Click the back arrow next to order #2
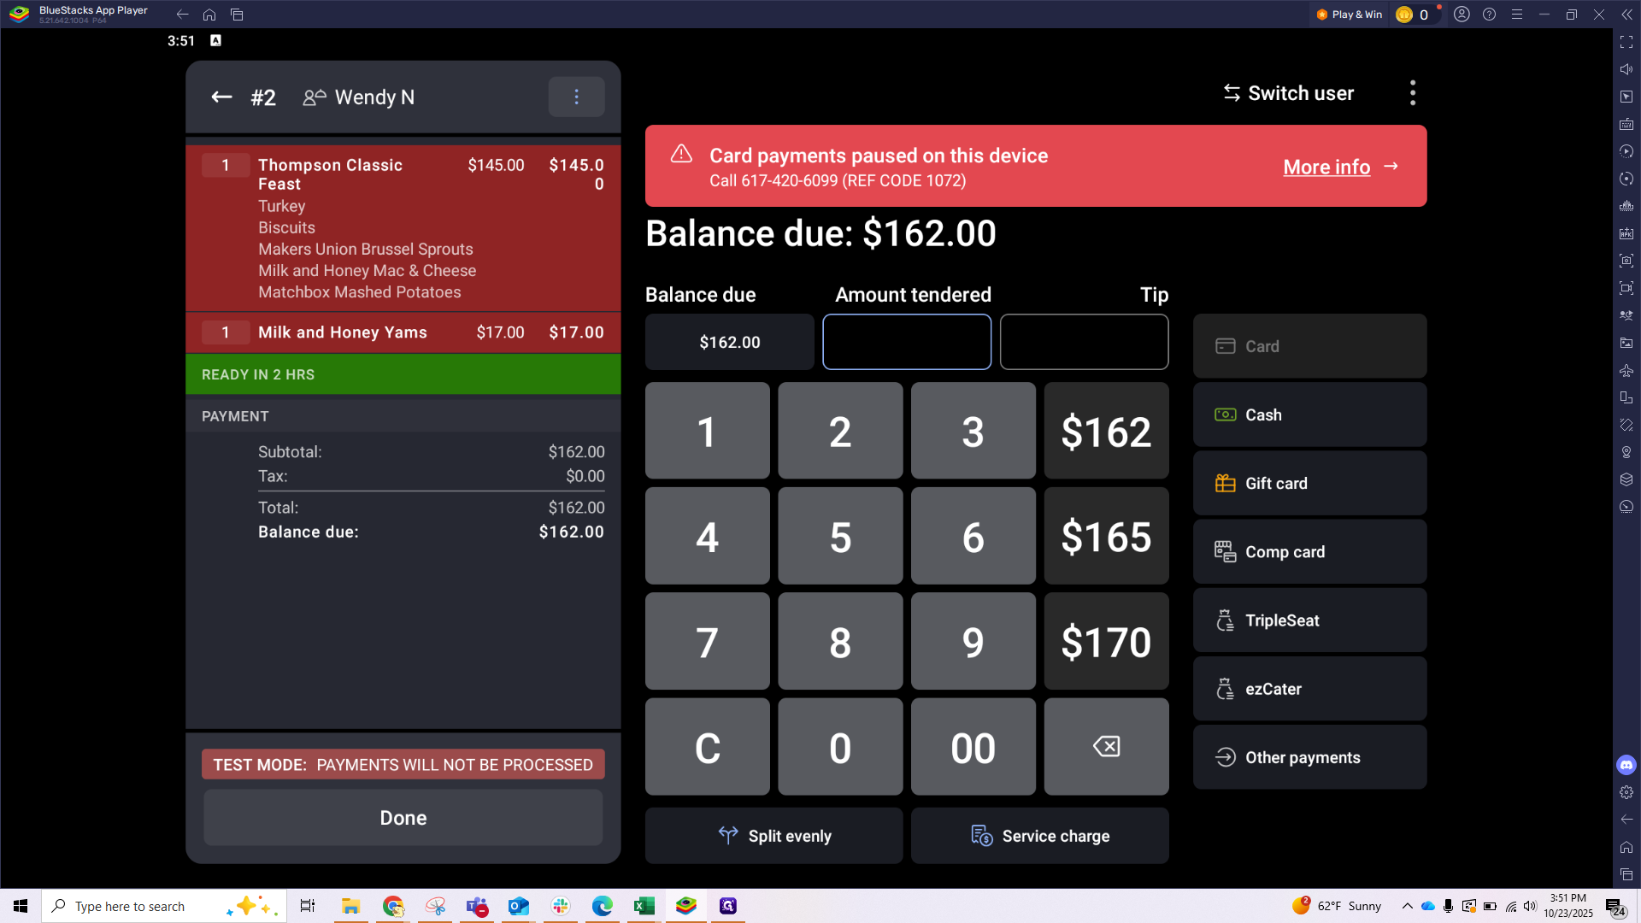1641x923 pixels. coord(221,97)
